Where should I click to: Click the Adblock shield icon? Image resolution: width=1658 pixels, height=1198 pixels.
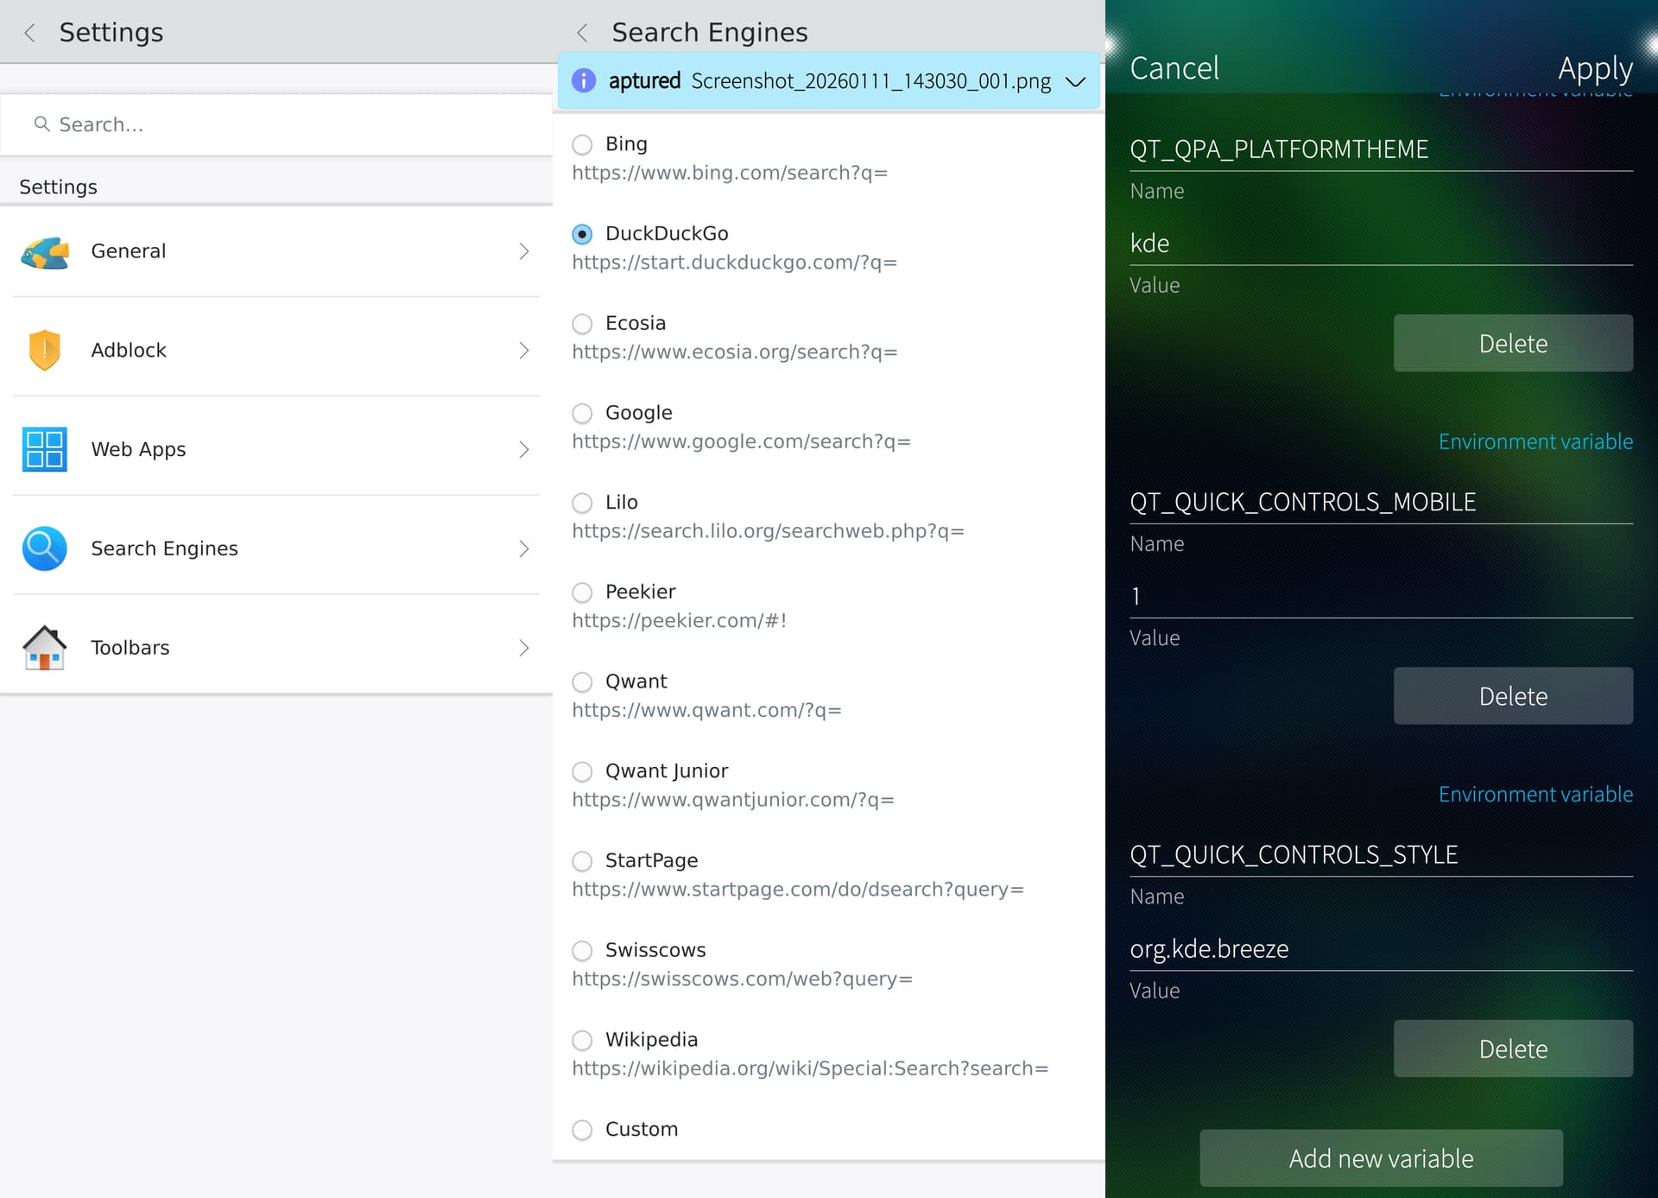45,350
